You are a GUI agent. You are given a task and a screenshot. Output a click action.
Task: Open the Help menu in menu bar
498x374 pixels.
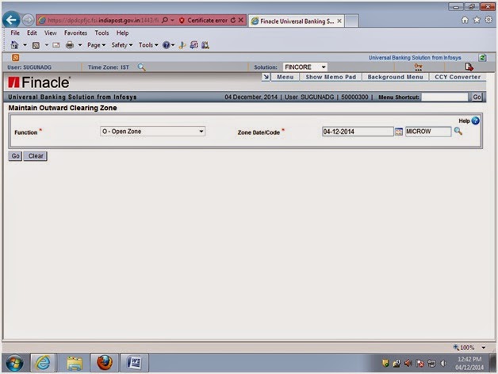[x=122, y=33]
